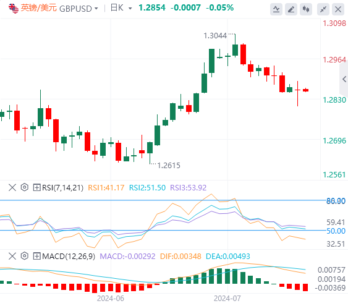Select the pencil drawing tool
The height and width of the screenshot is (306, 348).
click(x=291, y=9)
